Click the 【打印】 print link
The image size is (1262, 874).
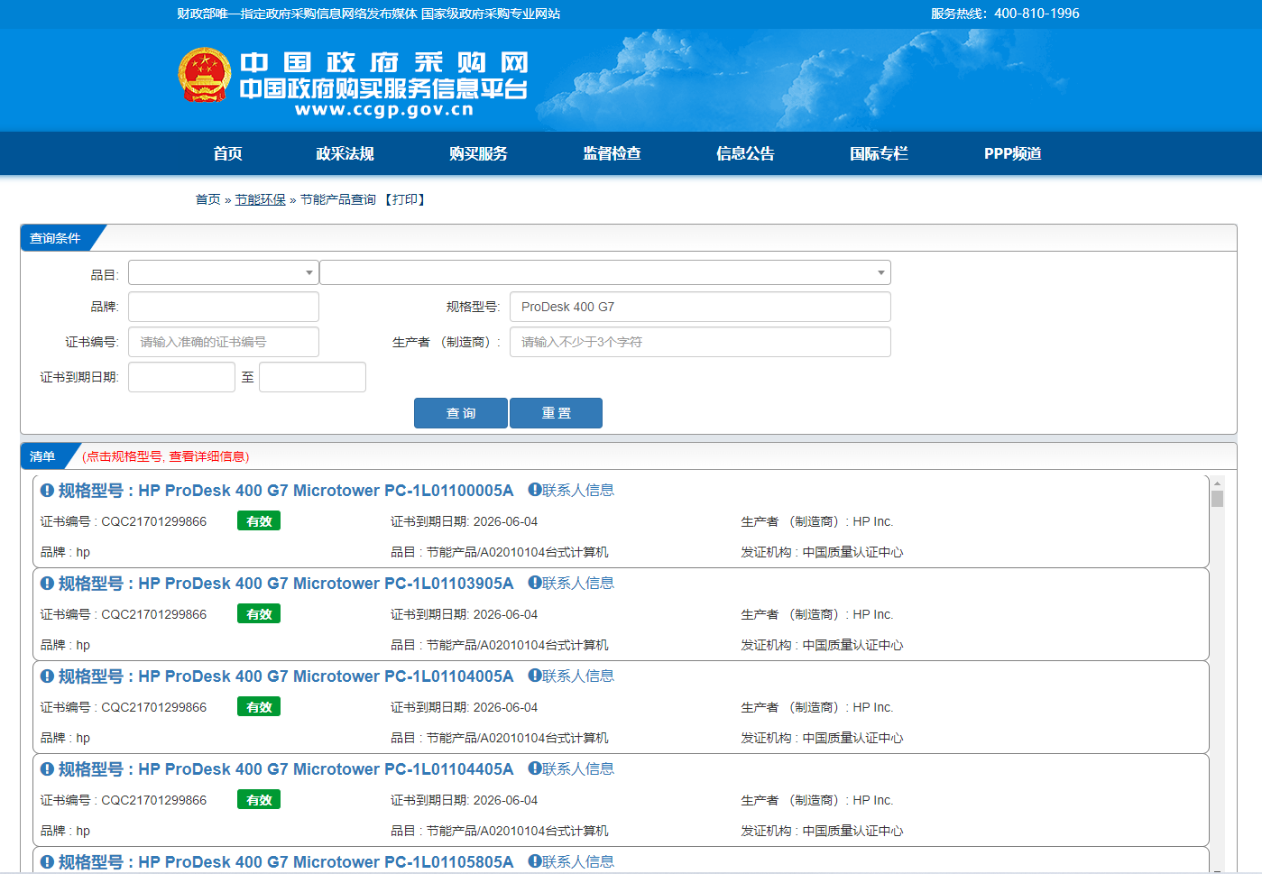(405, 199)
